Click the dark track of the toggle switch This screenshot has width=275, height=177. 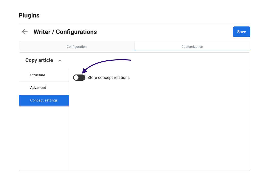[82, 78]
